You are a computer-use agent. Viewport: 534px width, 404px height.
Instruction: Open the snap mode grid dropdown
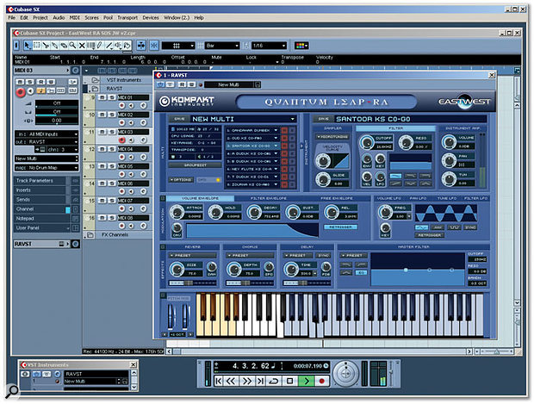(x=178, y=46)
